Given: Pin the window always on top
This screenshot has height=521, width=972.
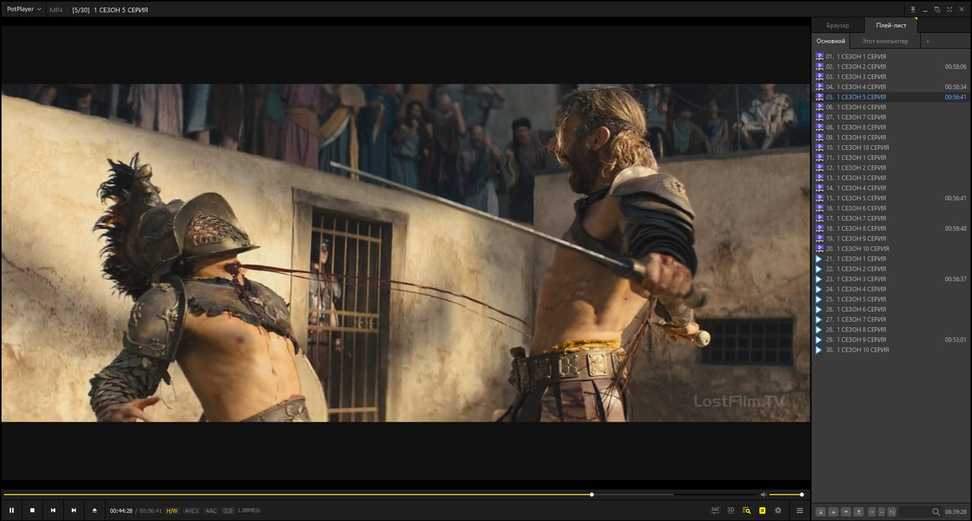Looking at the screenshot, I should pyautogui.click(x=914, y=10).
